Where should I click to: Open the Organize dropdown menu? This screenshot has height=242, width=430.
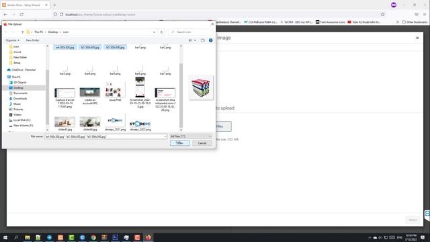click(x=12, y=40)
